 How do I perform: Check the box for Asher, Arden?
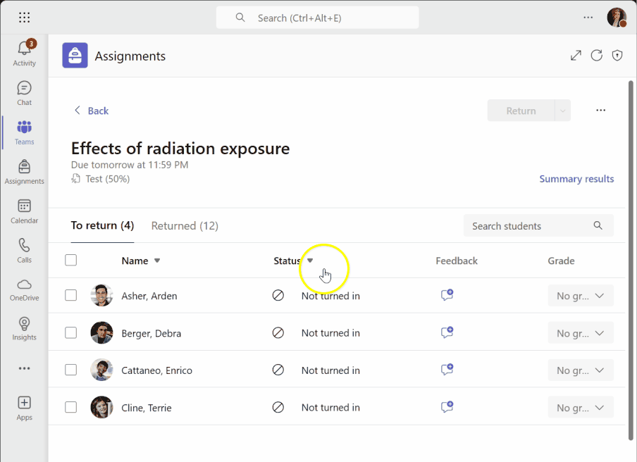[70, 295]
